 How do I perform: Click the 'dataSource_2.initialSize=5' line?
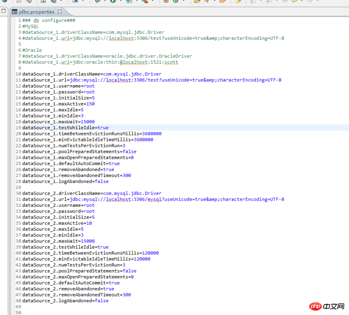[x=58, y=218]
